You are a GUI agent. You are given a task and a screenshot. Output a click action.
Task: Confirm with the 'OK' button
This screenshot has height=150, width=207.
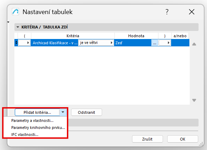183,139
